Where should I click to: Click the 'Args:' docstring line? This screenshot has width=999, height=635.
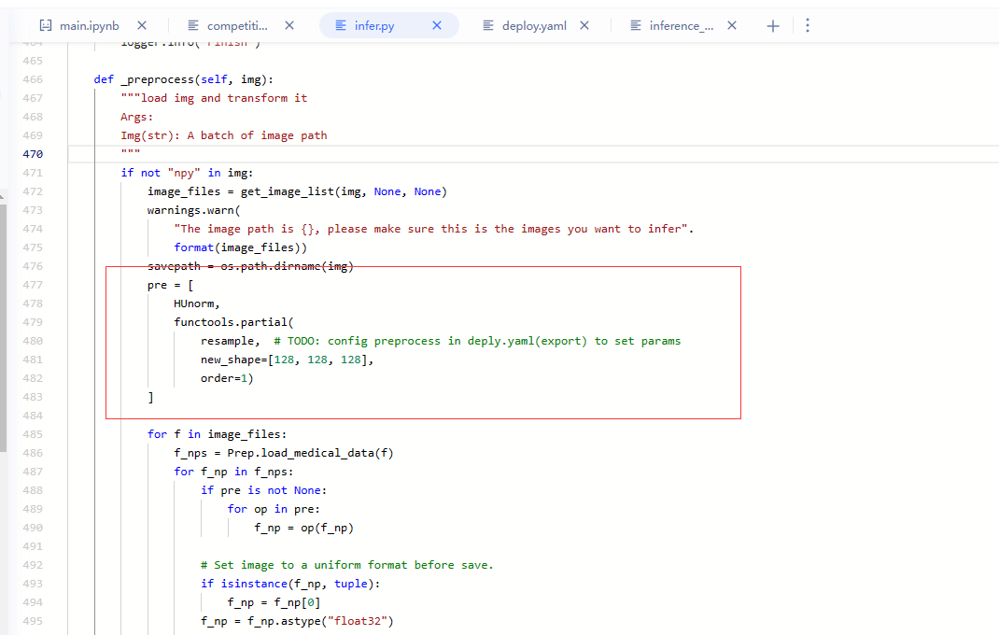pos(137,118)
